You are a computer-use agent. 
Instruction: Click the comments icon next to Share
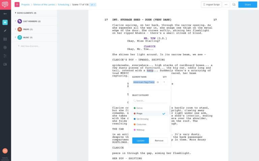[234, 5]
